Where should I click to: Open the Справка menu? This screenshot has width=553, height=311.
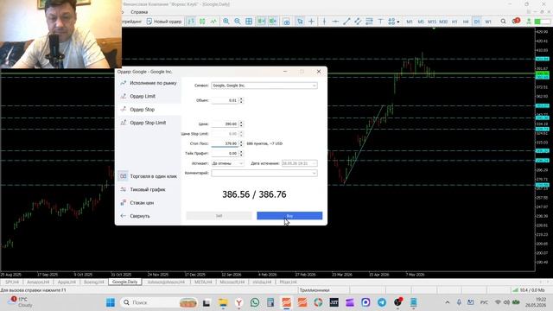(x=139, y=12)
